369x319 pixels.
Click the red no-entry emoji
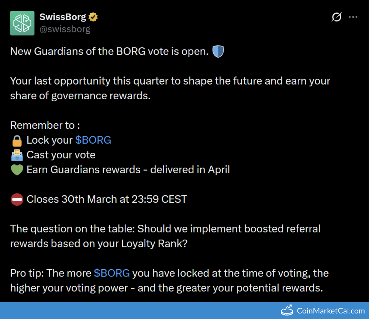point(17,199)
